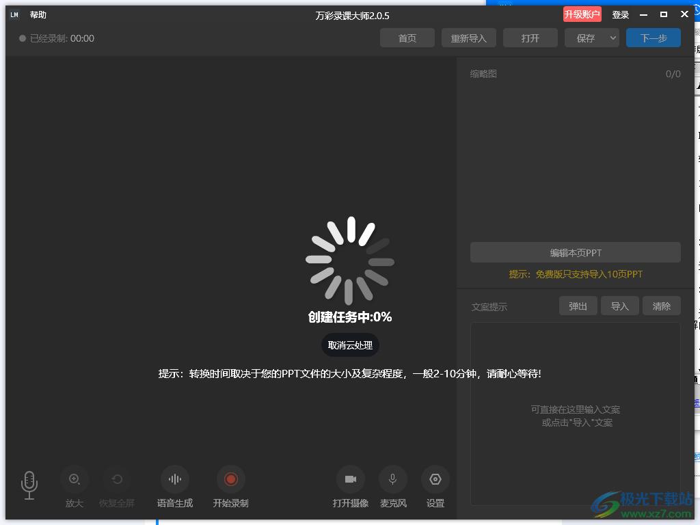
Task: Turn on the camera icon
Action: (x=351, y=479)
